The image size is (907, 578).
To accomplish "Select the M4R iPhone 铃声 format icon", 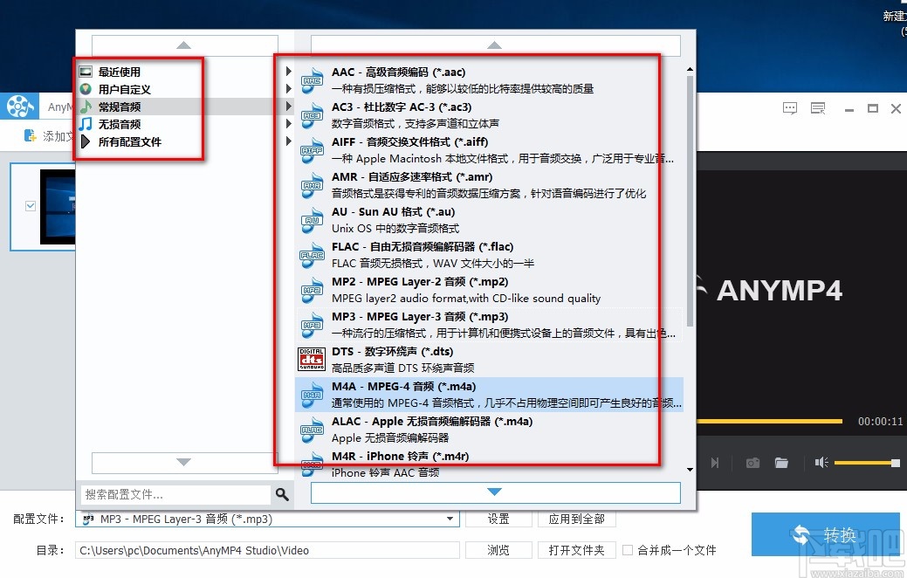I will click(311, 463).
